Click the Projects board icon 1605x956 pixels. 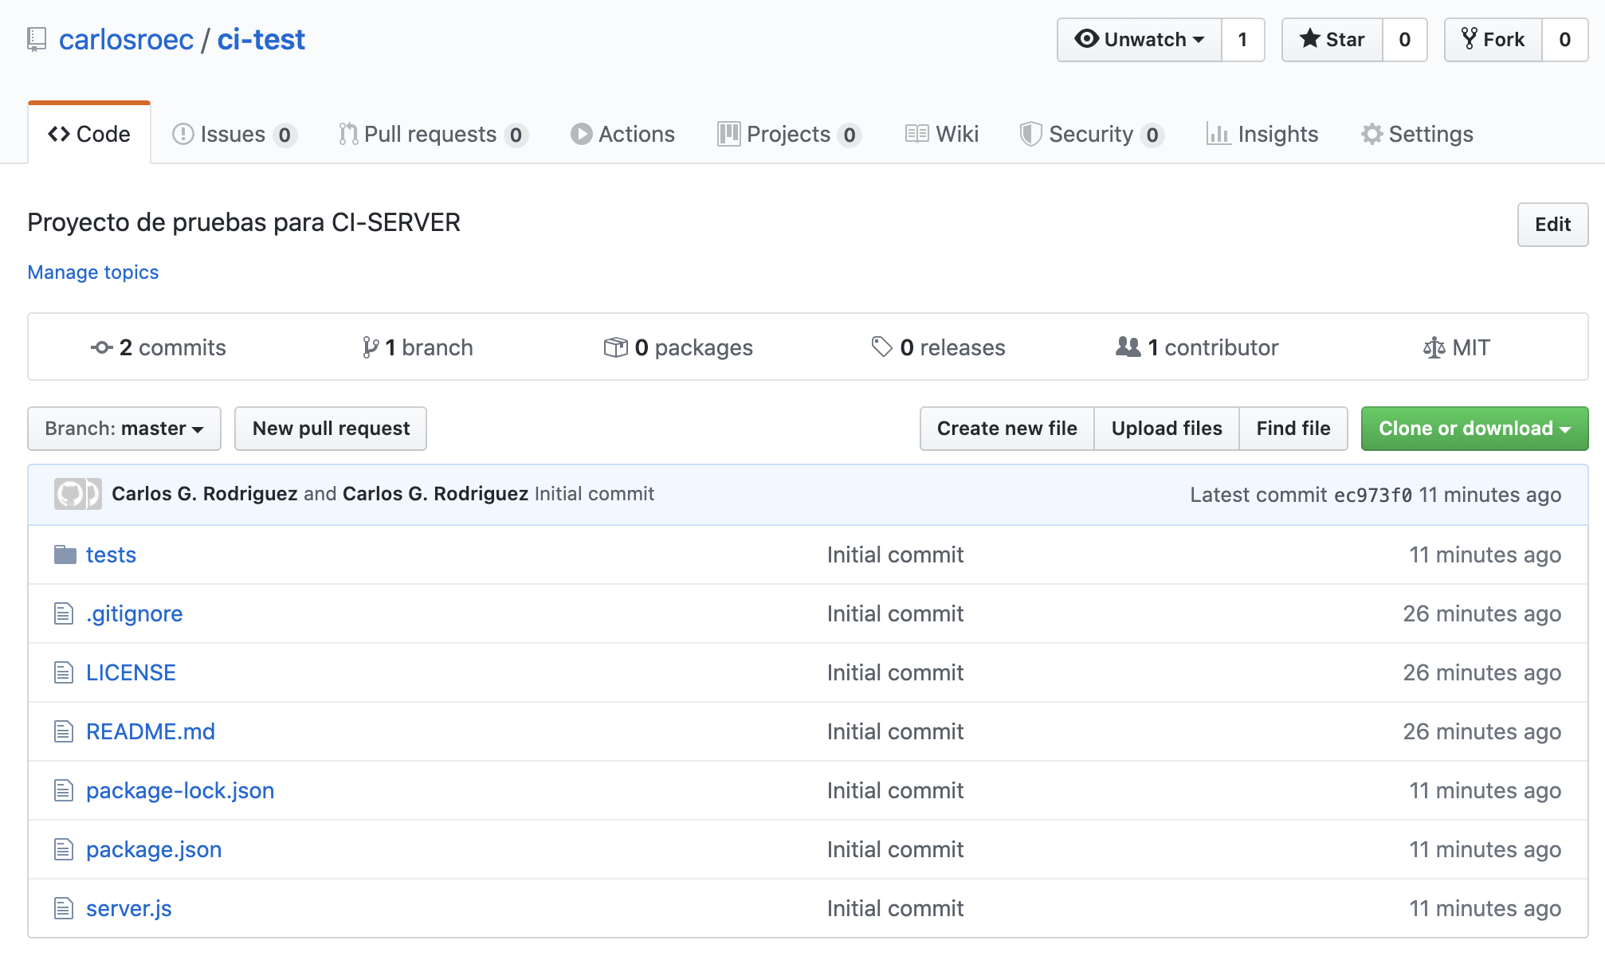(x=729, y=134)
